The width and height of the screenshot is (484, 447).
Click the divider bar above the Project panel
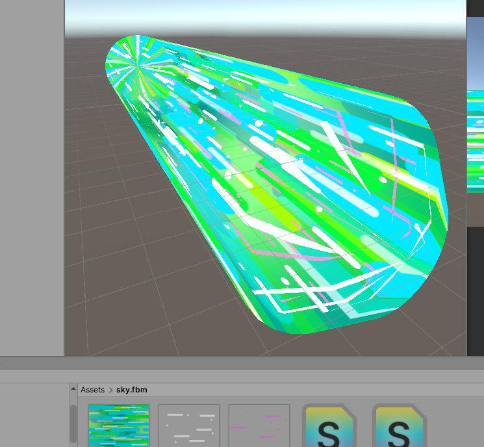[x=242, y=363]
